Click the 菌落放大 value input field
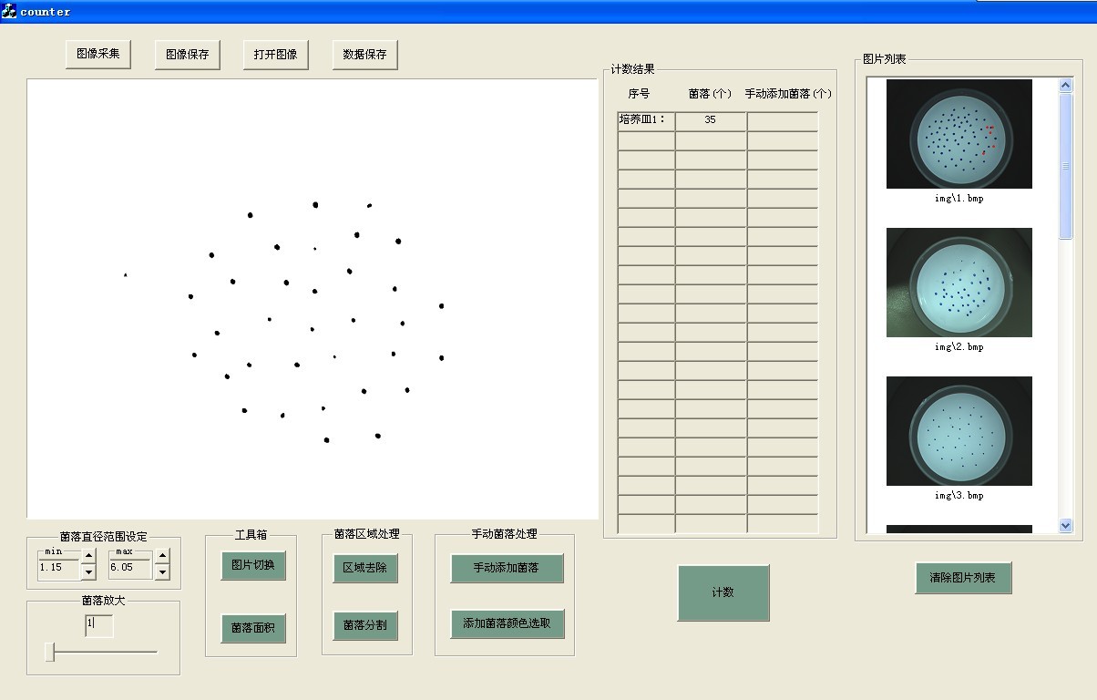The height and width of the screenshot is (700, 1097). click(99, 625)
